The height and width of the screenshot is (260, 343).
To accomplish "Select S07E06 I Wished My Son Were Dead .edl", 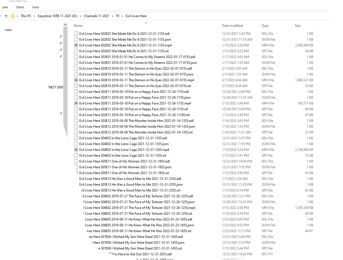I will (135, 237).
